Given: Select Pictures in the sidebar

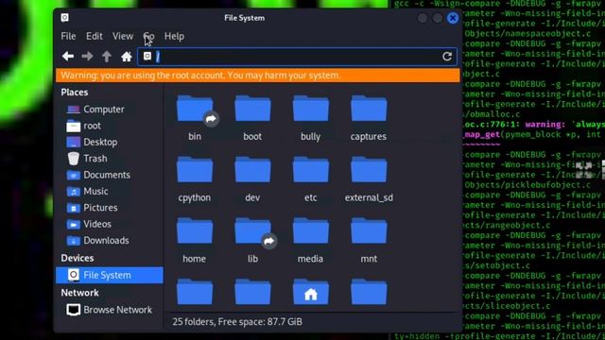Looking at the screenshot, I should point(110,208).
